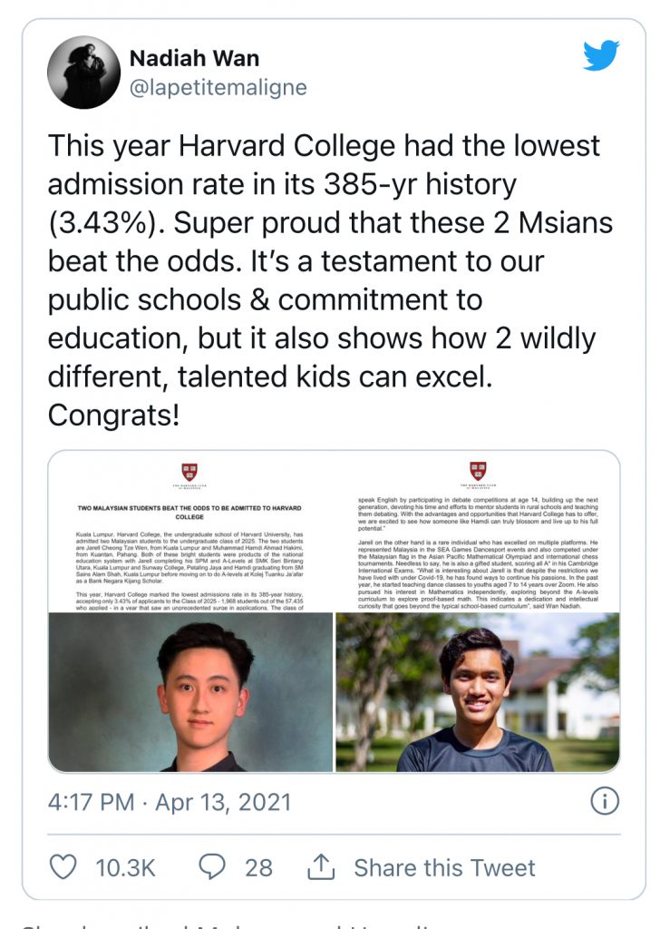660x929 pixels.
Task: Click the Twitter bird logo
Action: 601,56
